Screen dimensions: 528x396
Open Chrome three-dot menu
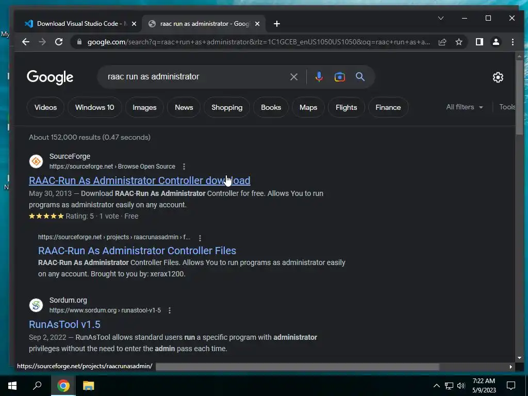(513, 42)
